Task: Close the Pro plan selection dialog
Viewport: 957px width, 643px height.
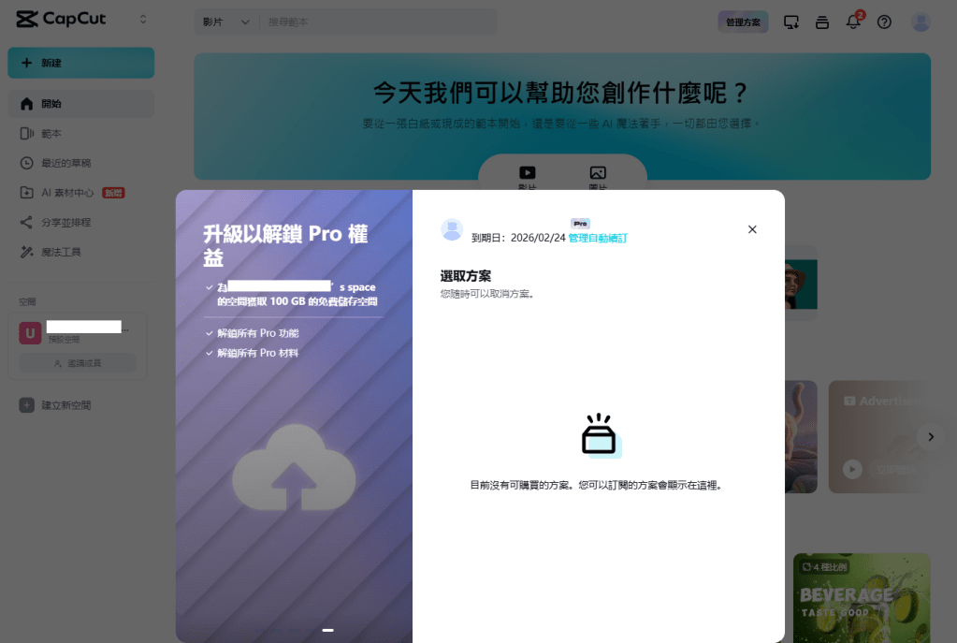Action: 752,229
